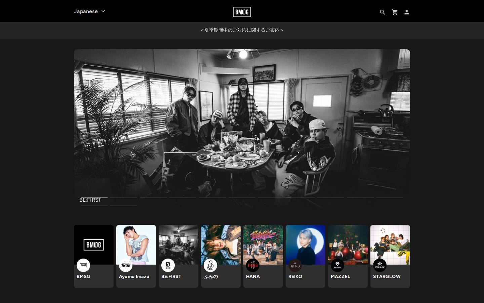Select the BE:FIRST slide label
This screenshot has width=484, height=303.
90,200
